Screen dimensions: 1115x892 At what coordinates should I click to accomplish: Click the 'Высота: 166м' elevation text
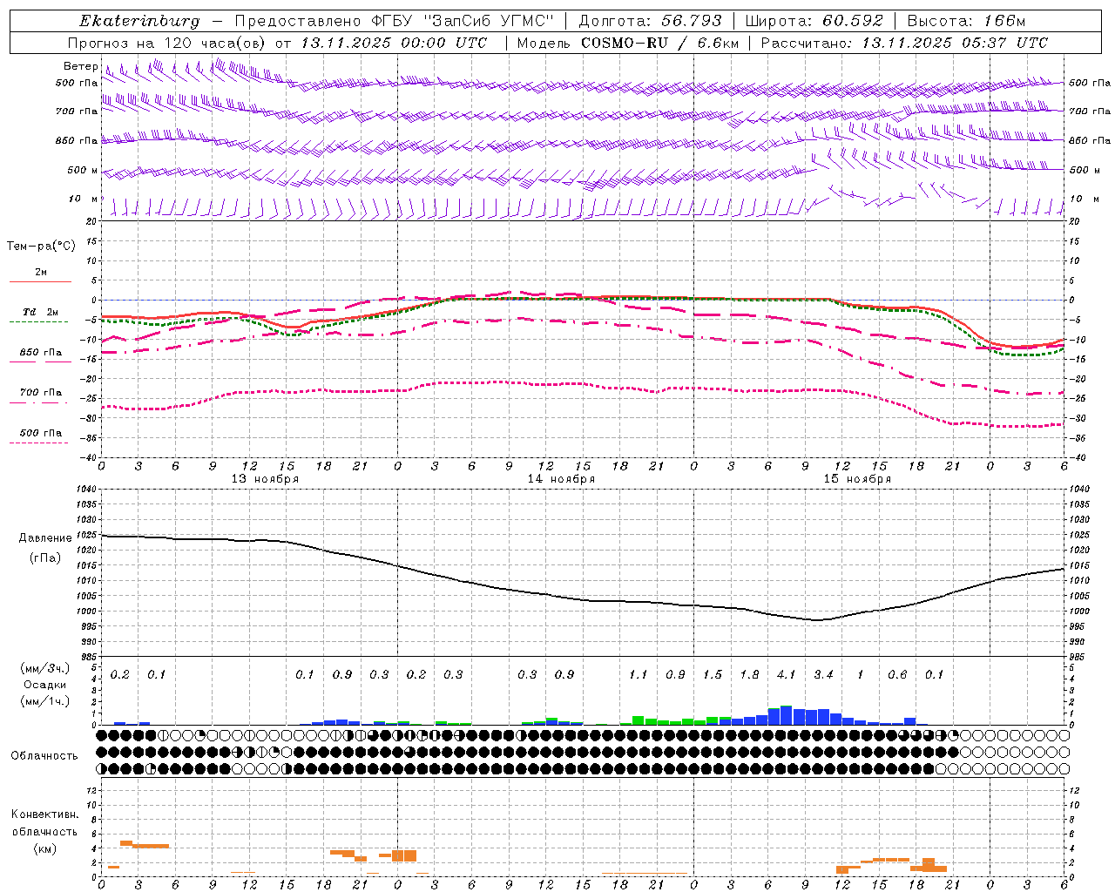[966, 21]
